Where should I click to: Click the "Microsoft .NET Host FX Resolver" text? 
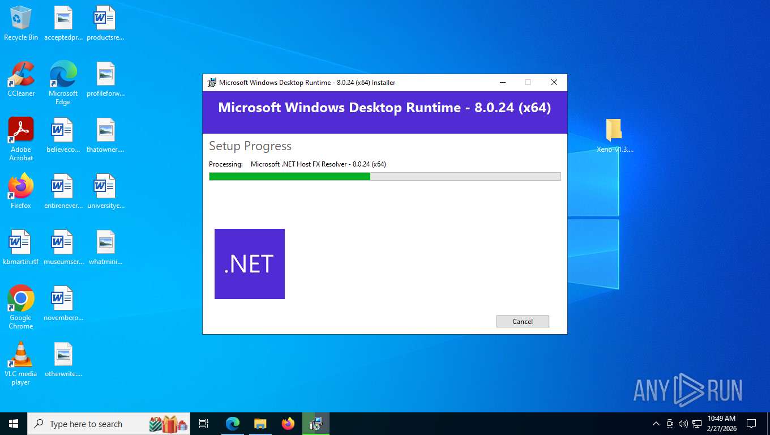(318, 164)
